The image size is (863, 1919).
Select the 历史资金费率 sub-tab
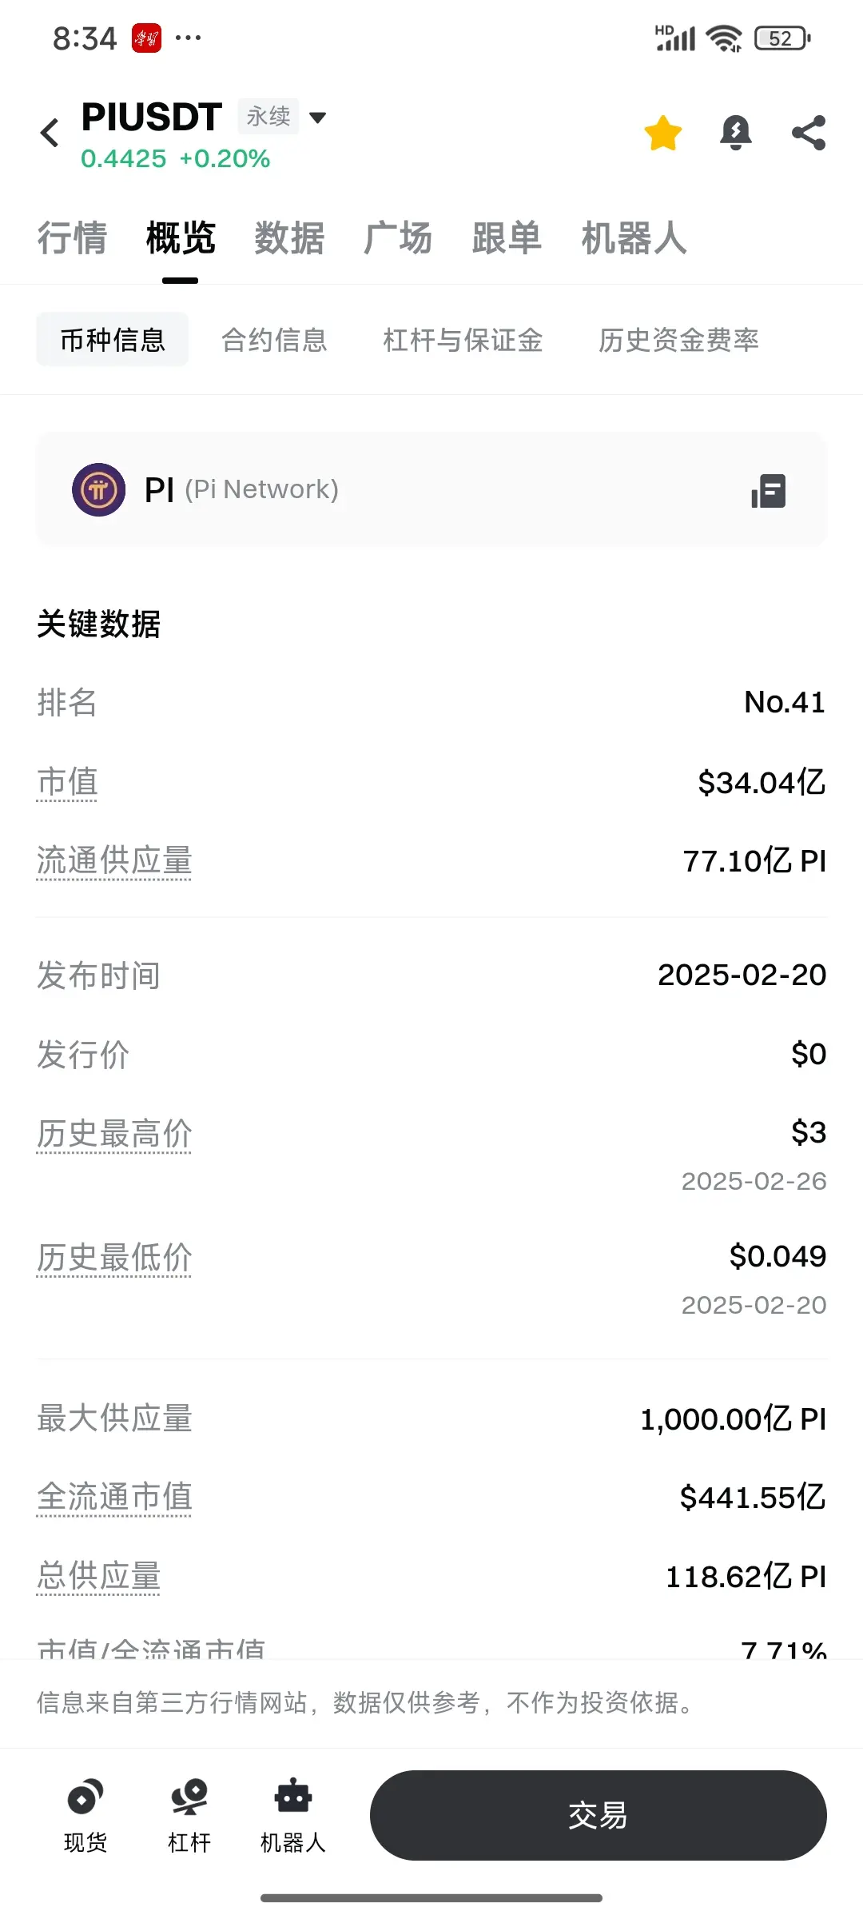coord(678,340)
